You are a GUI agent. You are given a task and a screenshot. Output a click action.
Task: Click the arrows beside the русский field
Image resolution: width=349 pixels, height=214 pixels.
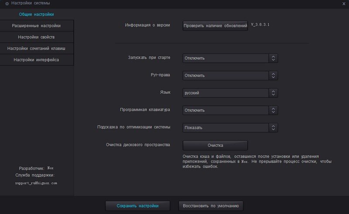coord(273,93)
